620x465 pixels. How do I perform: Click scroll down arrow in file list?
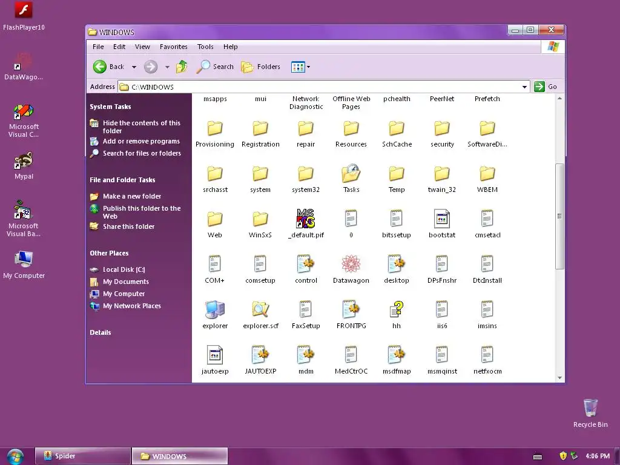559,378
